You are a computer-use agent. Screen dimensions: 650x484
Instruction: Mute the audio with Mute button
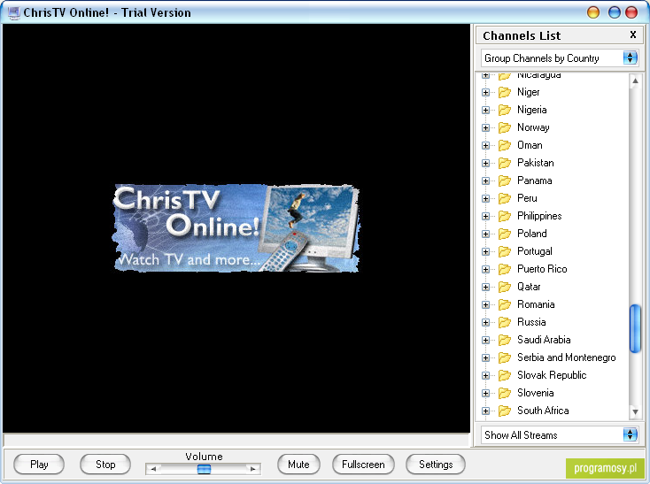pyautogui.click(x=299, y=465)
